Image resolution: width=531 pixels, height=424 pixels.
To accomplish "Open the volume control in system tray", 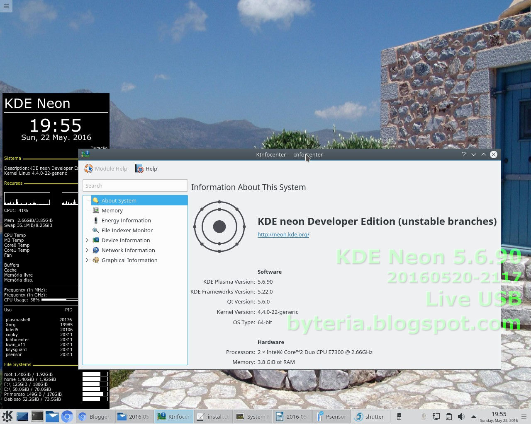I will (461, 417).
